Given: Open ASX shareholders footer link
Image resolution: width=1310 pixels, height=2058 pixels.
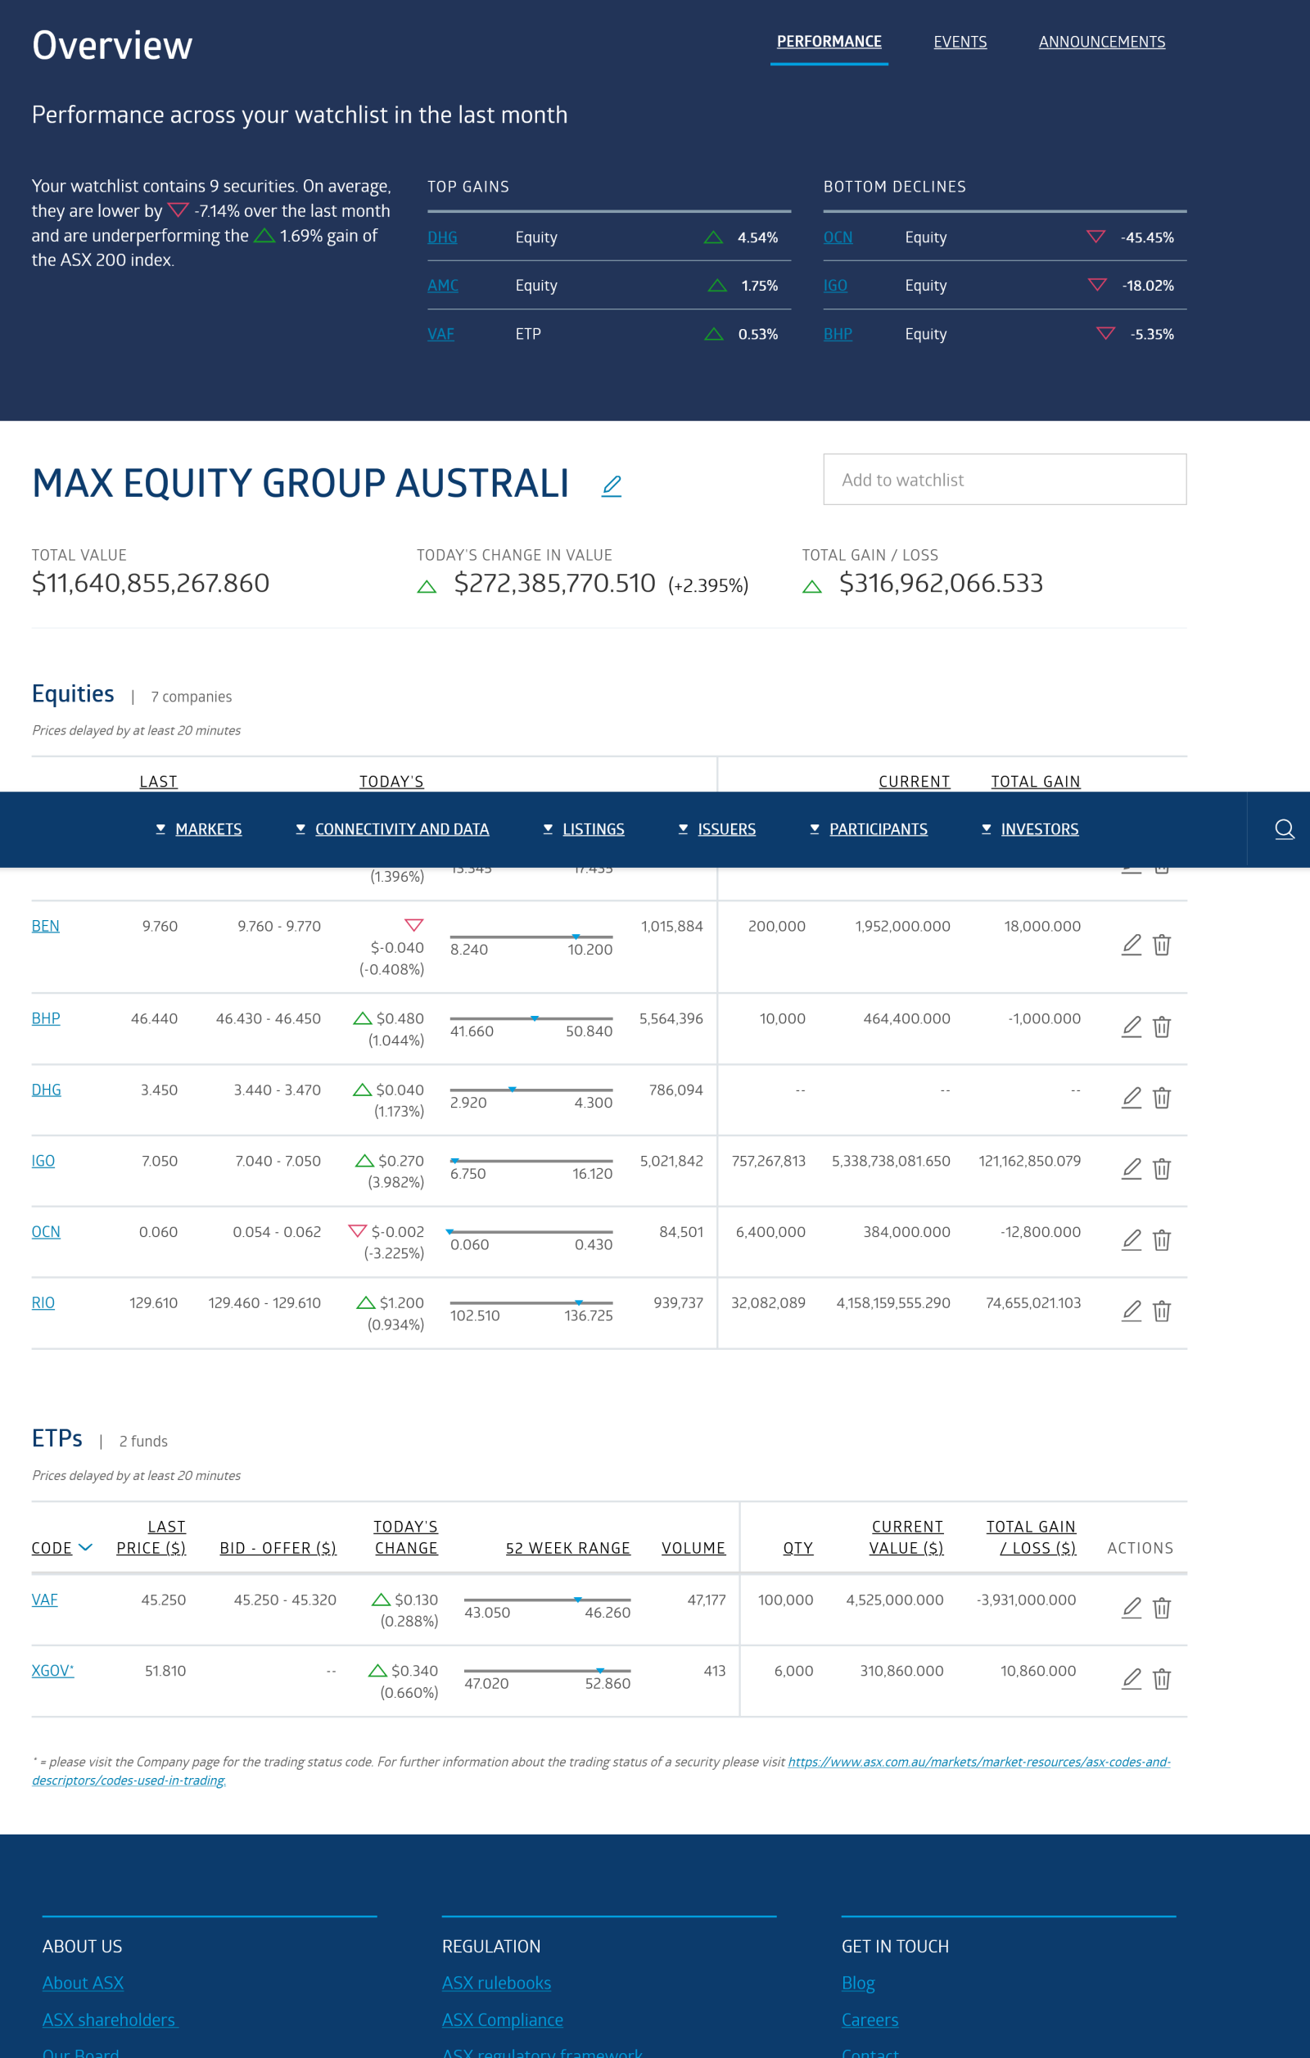Looking at the screenshot, I should click(111, 2019).
